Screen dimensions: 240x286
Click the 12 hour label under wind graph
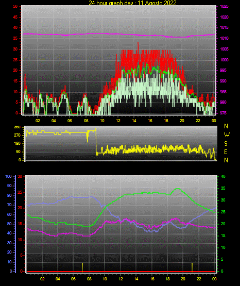coord(118,121)
